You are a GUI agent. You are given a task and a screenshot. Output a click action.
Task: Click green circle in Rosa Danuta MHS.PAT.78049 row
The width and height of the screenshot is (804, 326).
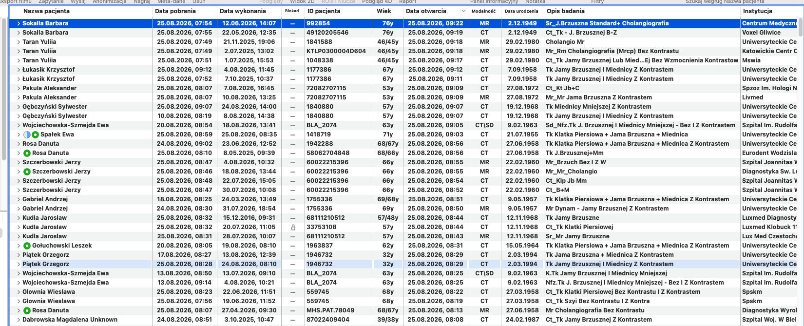tap(27, 310)
